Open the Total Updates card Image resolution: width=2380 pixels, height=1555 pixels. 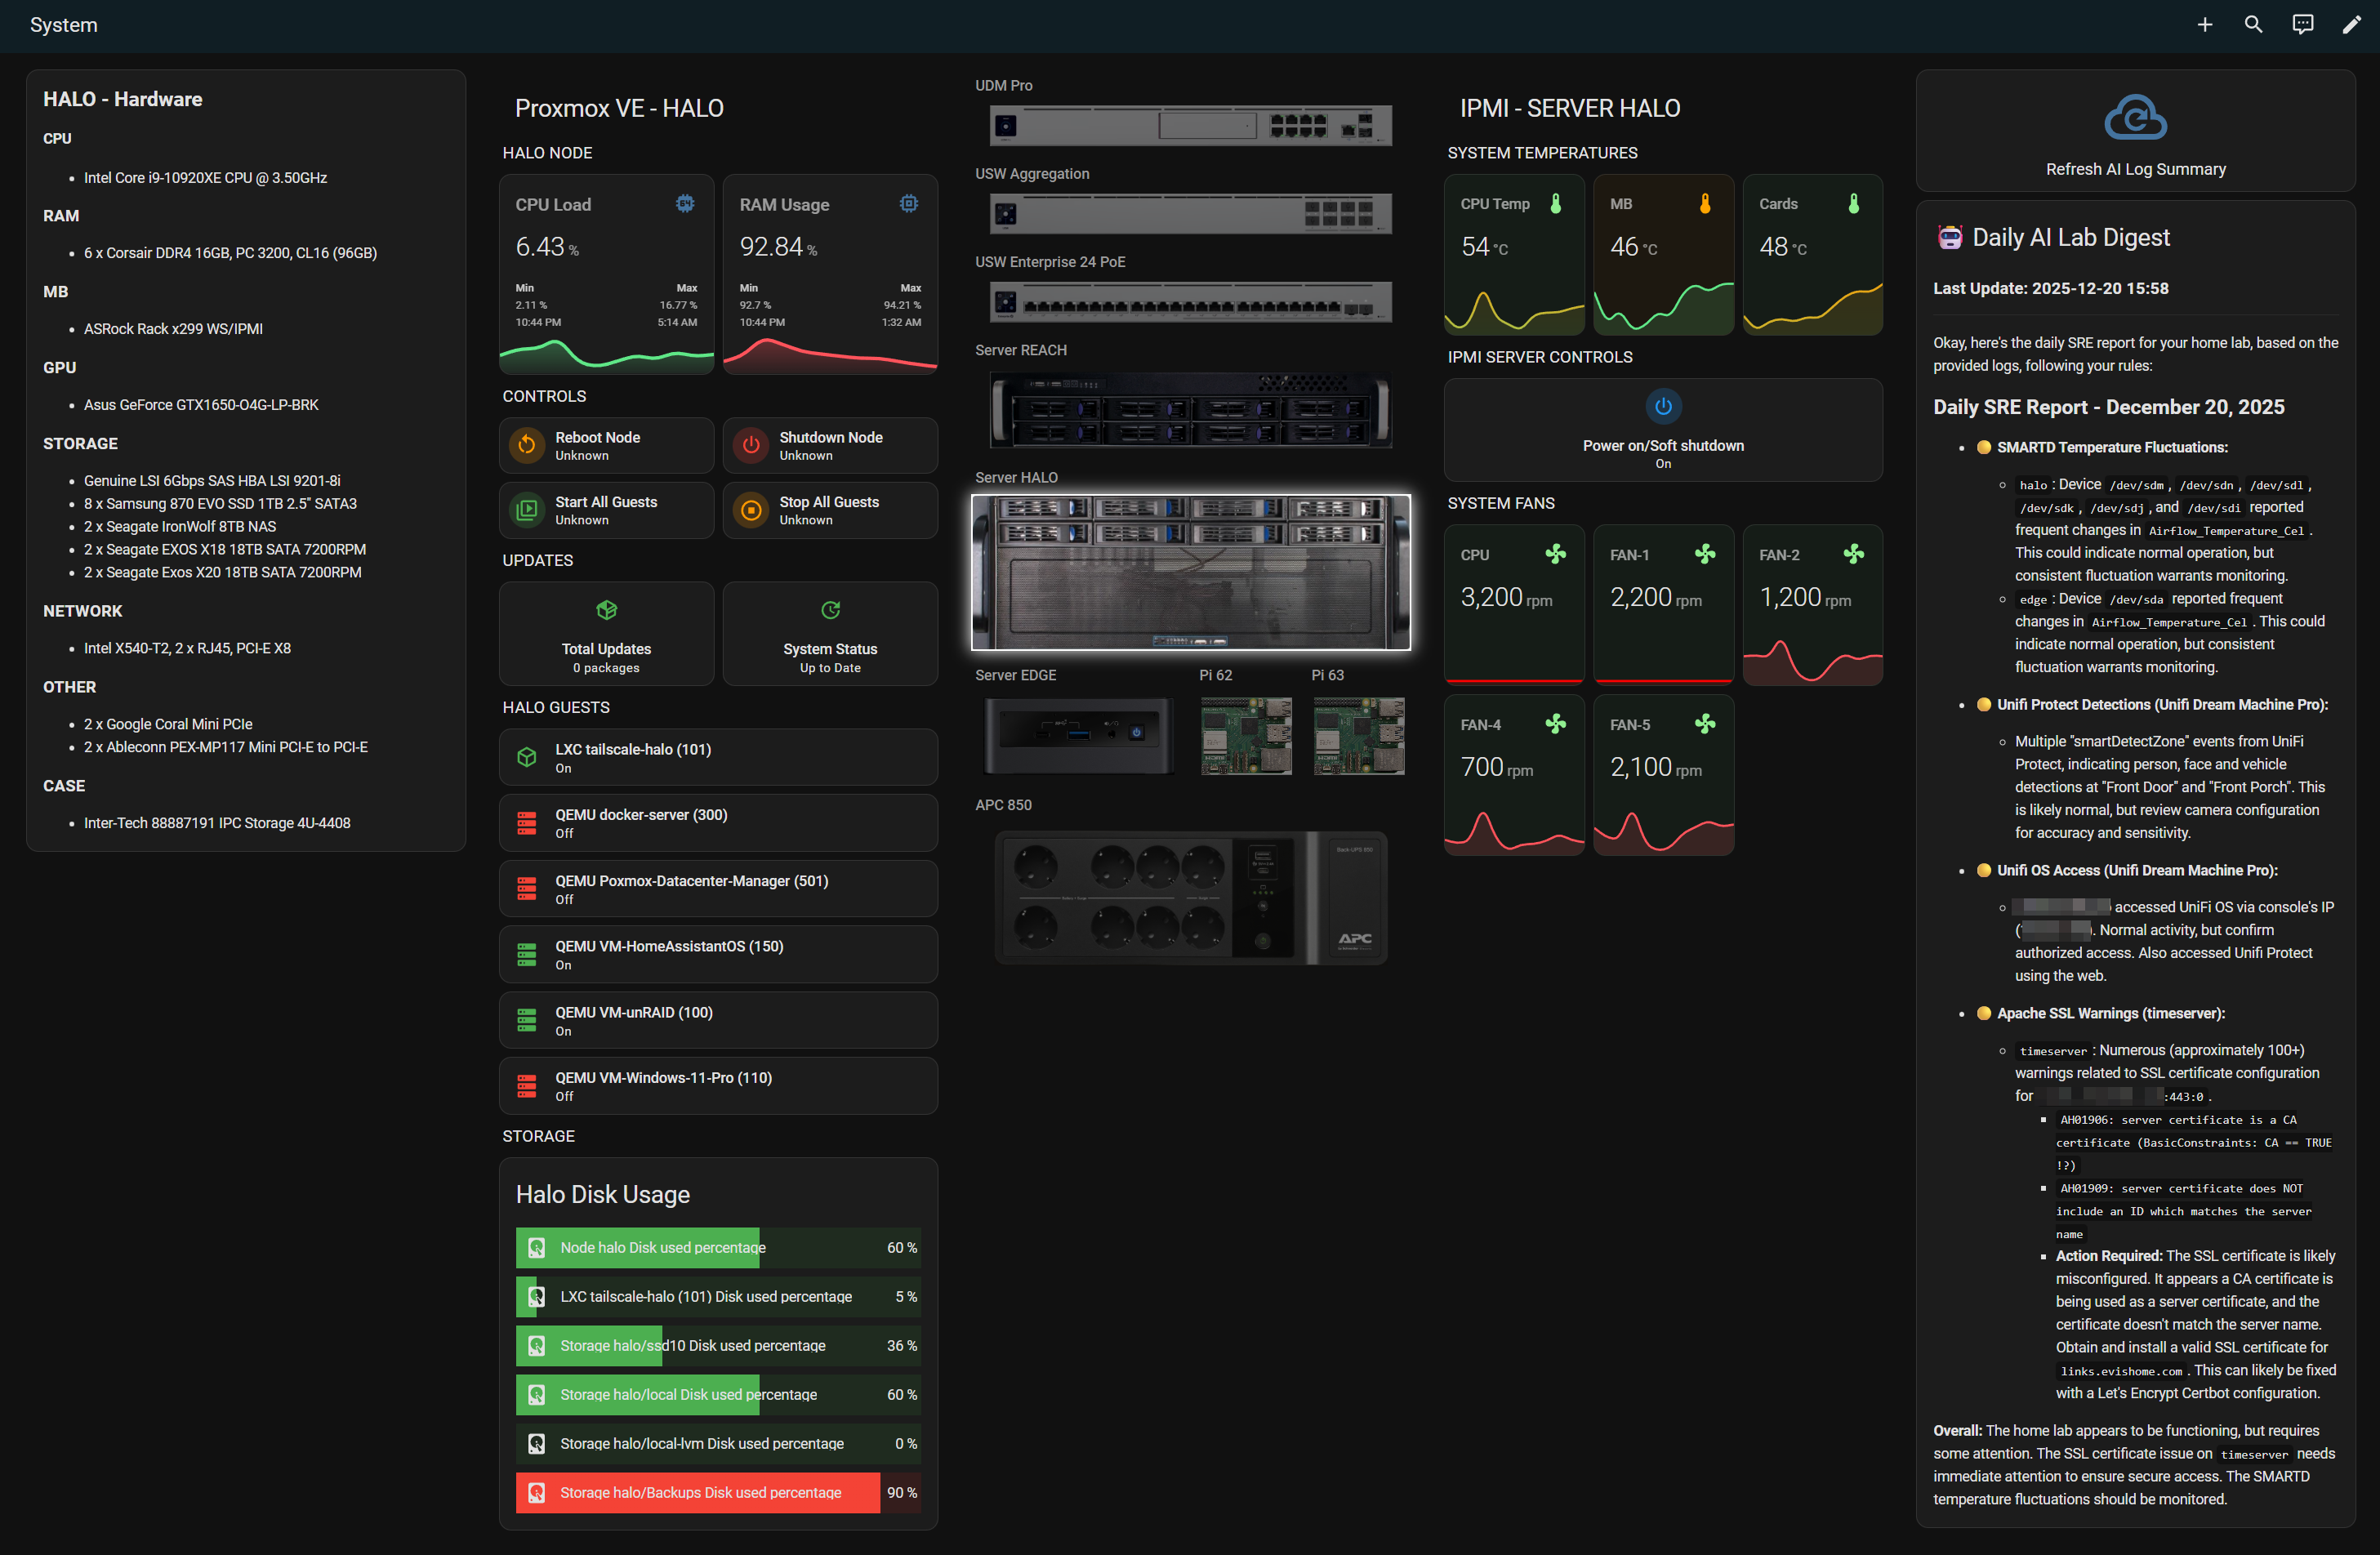point(606,634)
